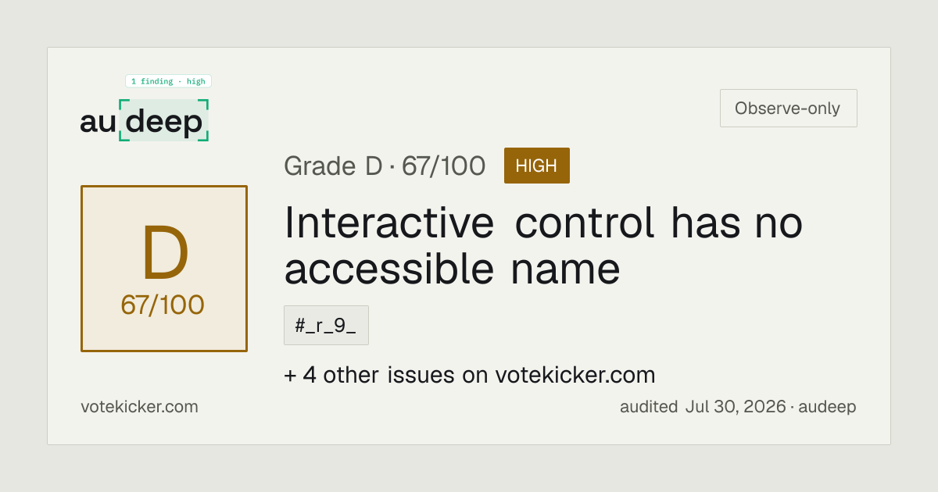Click the 67/100 score inside the grade box
This screenshot has height=492, width=938.
pyautogui.click(x=163, y=305)
